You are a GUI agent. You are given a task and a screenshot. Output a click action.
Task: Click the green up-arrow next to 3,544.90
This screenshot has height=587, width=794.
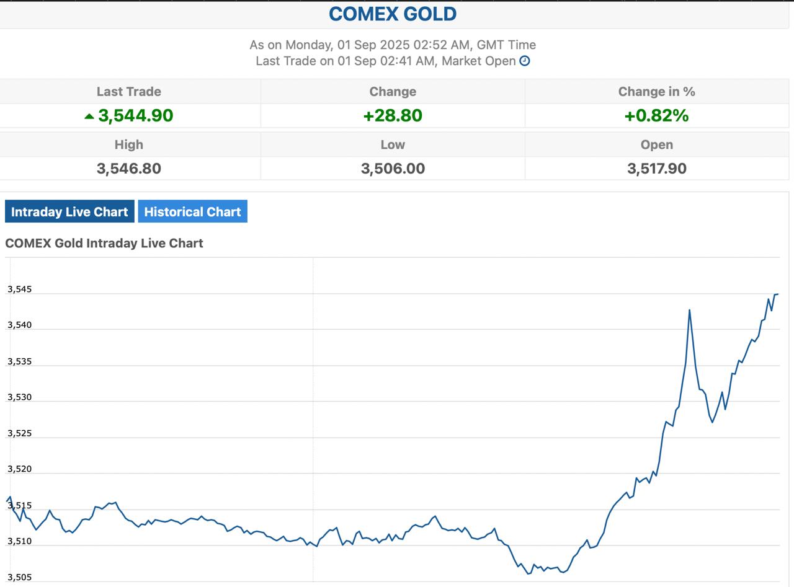pos(89,116)
